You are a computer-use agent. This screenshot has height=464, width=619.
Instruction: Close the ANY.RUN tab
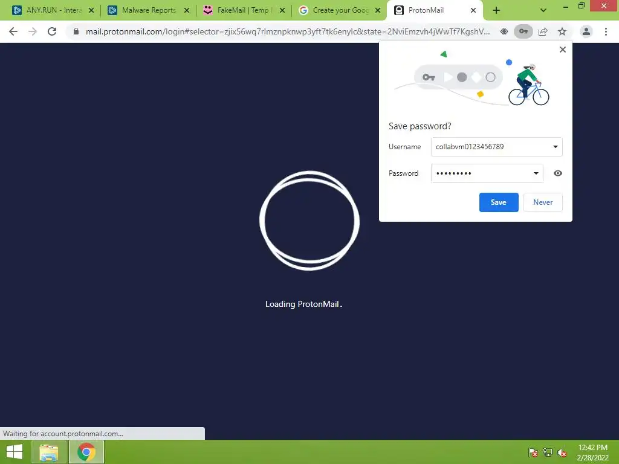(91, 10)
